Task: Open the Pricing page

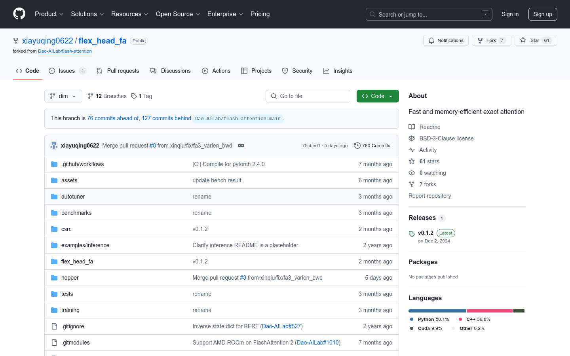Action: (260, 14)
